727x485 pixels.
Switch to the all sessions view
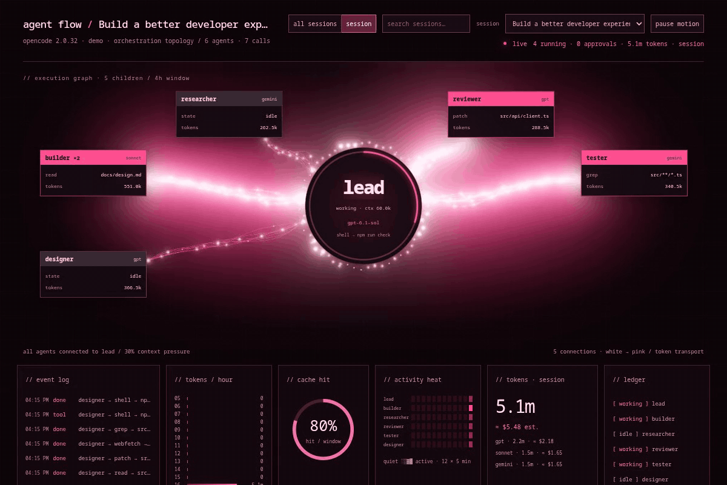(315, 24)
